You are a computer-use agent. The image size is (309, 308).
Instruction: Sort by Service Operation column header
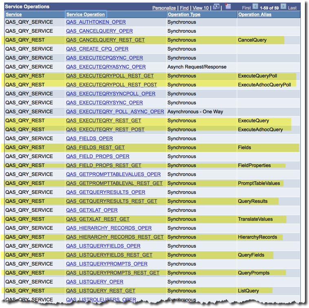pos(86,14)
